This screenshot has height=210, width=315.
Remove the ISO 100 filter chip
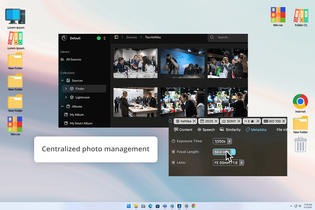(284, 121)
